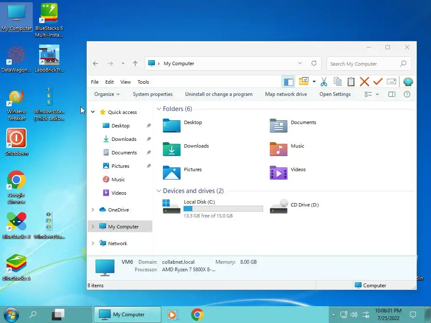
Task: Click the Refresh icon in address bar
Action: click(x=314, y=63)
